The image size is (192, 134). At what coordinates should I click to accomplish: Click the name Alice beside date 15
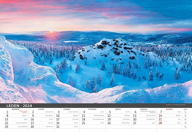(25, 119)
